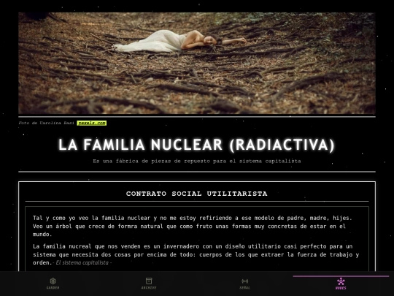Screen dimensions: 394x296
Task: Click the italic note 'El sistema capitalista'
Action: point(82,262)
